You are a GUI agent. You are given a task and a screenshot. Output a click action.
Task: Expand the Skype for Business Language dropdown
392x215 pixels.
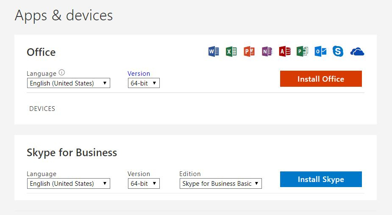(x=68, y=184)
